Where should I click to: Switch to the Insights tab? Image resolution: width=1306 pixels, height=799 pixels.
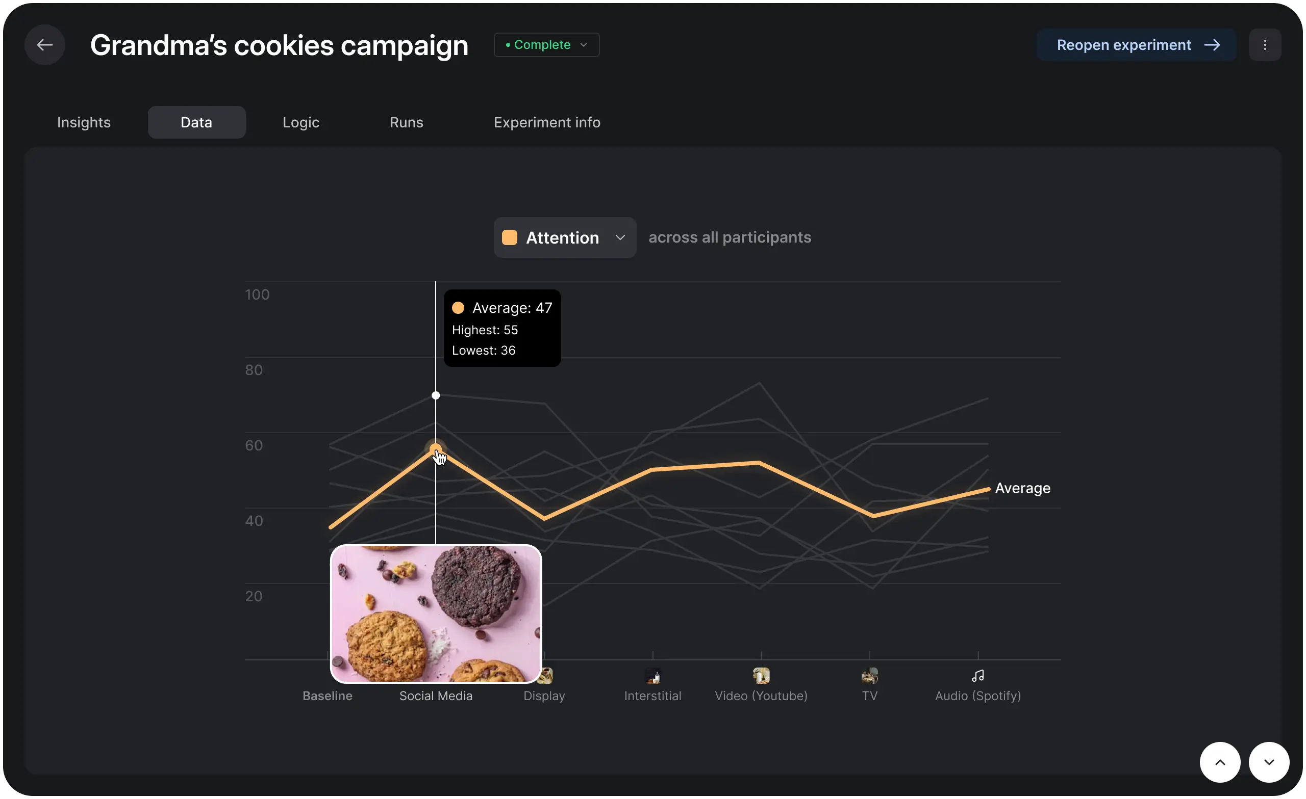click(x=84, y=122)
